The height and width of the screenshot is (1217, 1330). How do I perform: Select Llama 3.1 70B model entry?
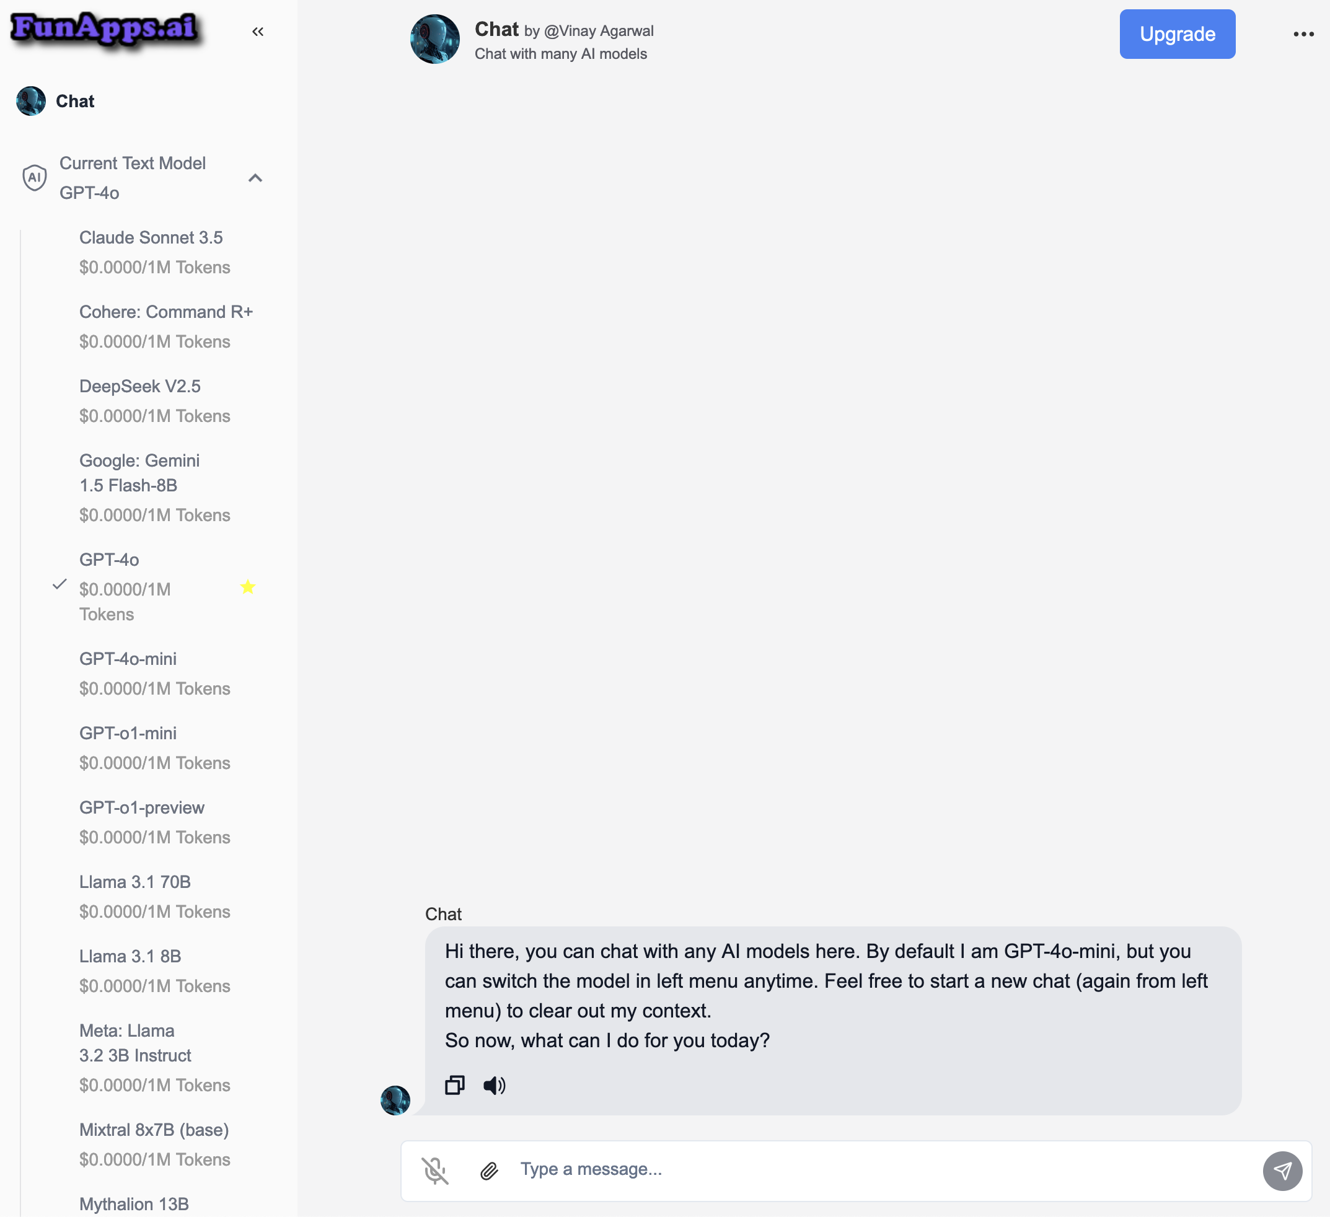[x=155, y=897]
